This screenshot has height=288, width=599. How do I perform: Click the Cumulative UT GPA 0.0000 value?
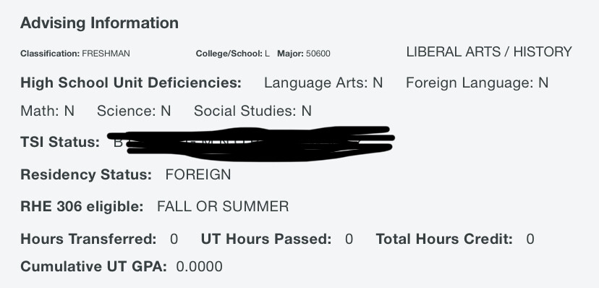pyautogui.click(x=200, y=266)
